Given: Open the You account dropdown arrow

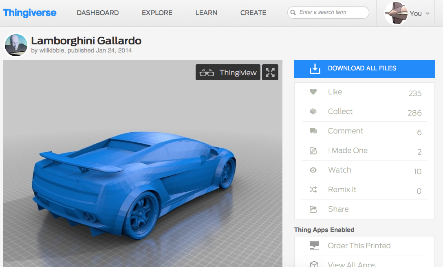Looking at the screenshot, I should 428,13.
